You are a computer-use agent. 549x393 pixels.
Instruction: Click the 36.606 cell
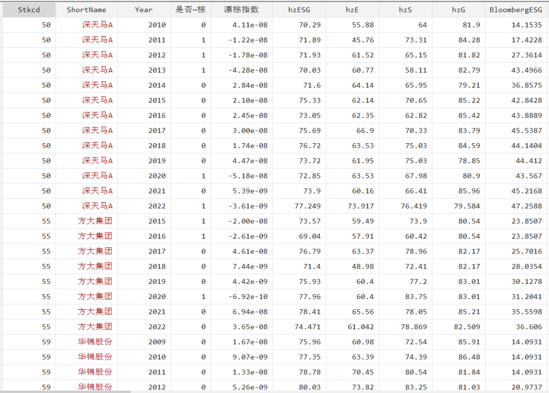click(516, 326)
